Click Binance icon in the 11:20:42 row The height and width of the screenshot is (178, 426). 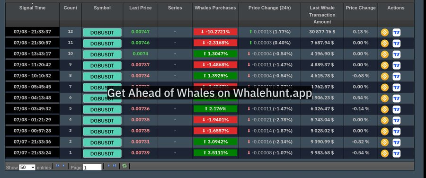[384, 65]
